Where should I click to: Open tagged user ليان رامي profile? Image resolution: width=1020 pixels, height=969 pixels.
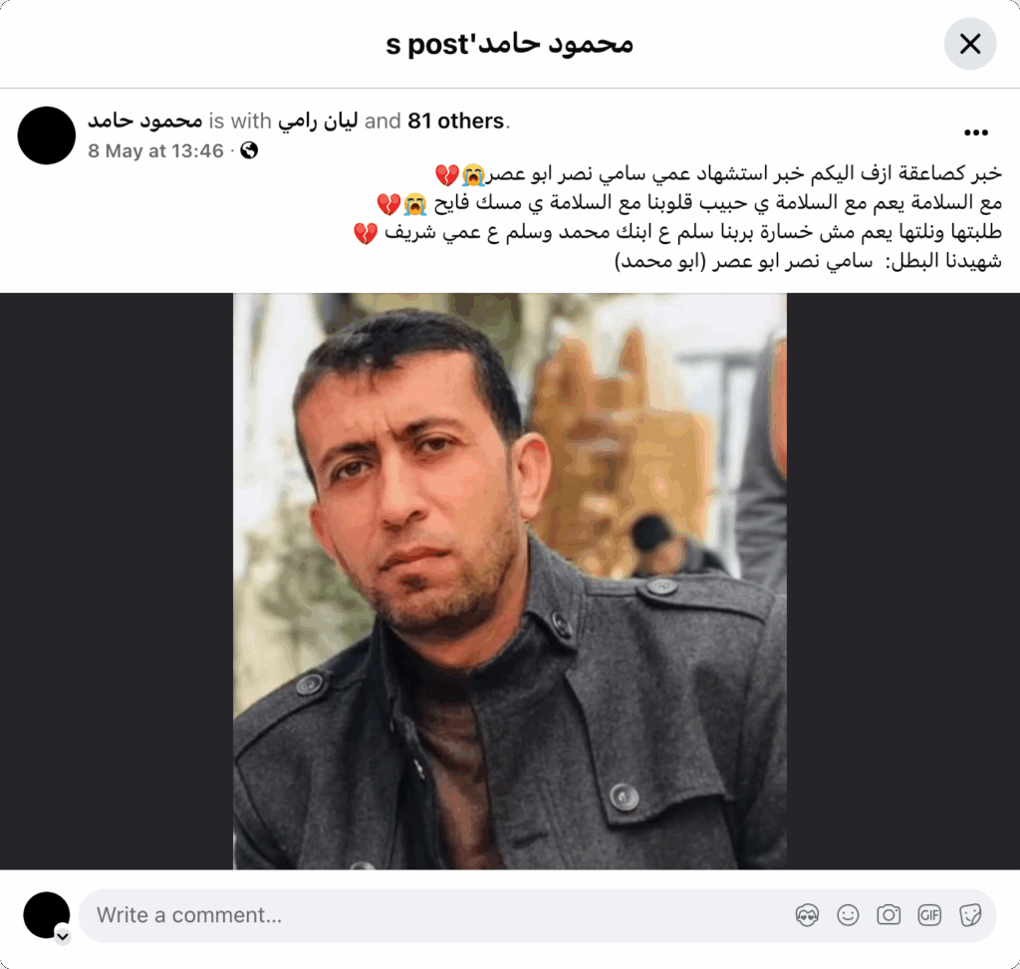318,121
